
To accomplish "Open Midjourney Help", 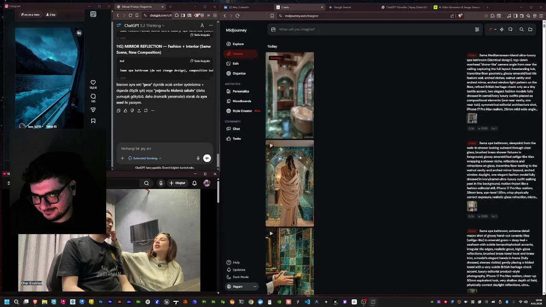I will 233,262.
